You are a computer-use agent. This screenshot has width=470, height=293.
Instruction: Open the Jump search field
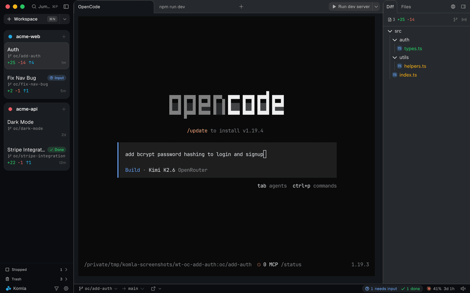pos(45,7)
